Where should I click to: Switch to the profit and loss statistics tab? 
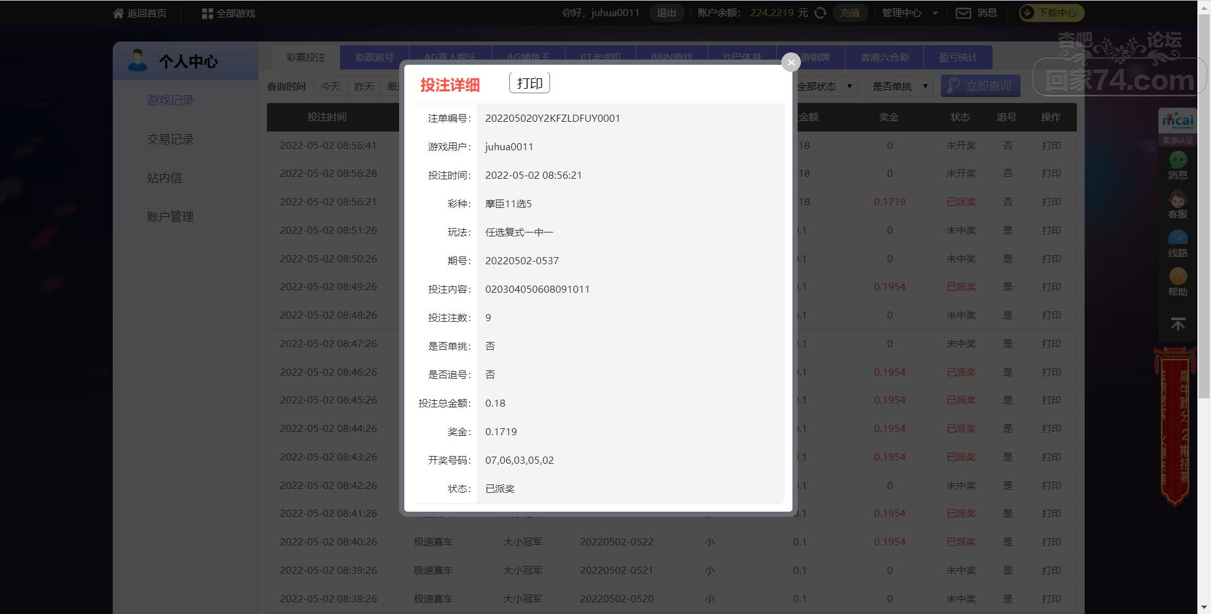(958, 58)
